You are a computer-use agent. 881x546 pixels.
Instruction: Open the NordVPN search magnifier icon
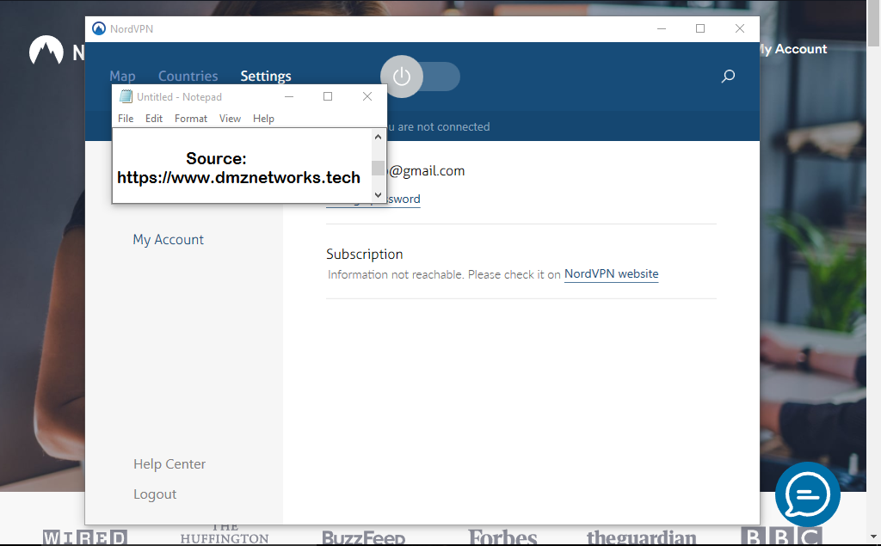point(728,76)
